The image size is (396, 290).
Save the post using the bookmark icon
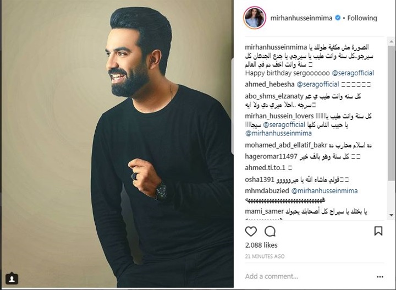point(378,231)
